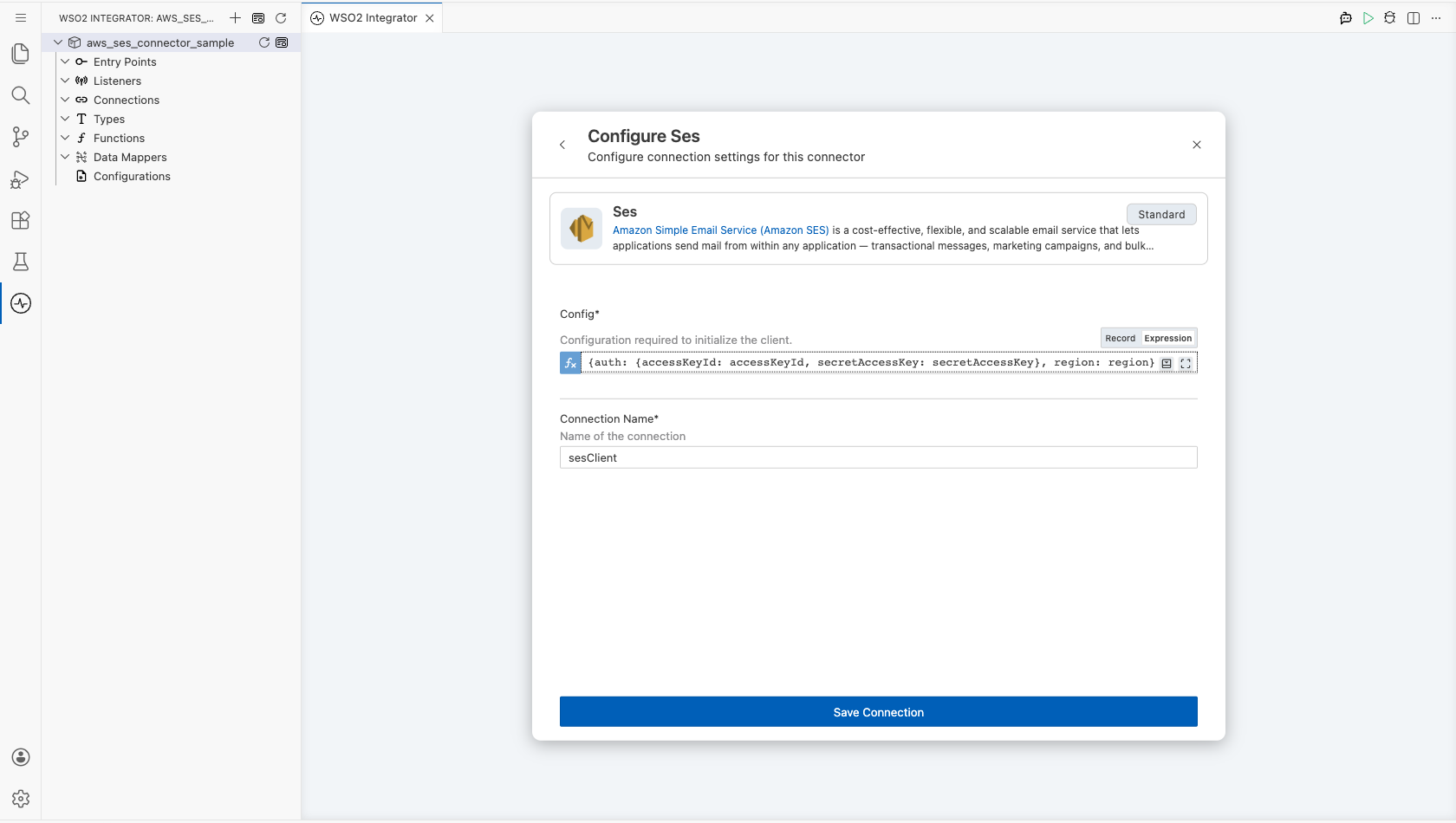Expand Listeners tree node

click(x=65, y=81)
